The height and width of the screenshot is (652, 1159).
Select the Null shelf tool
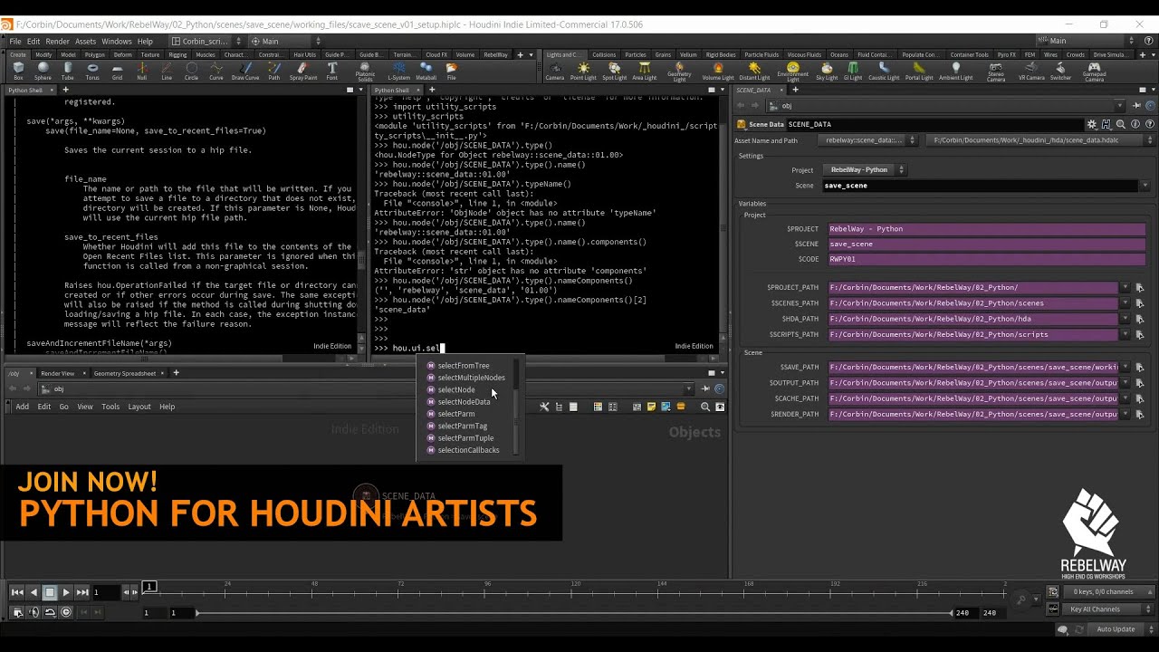click(x=142, y=71)
